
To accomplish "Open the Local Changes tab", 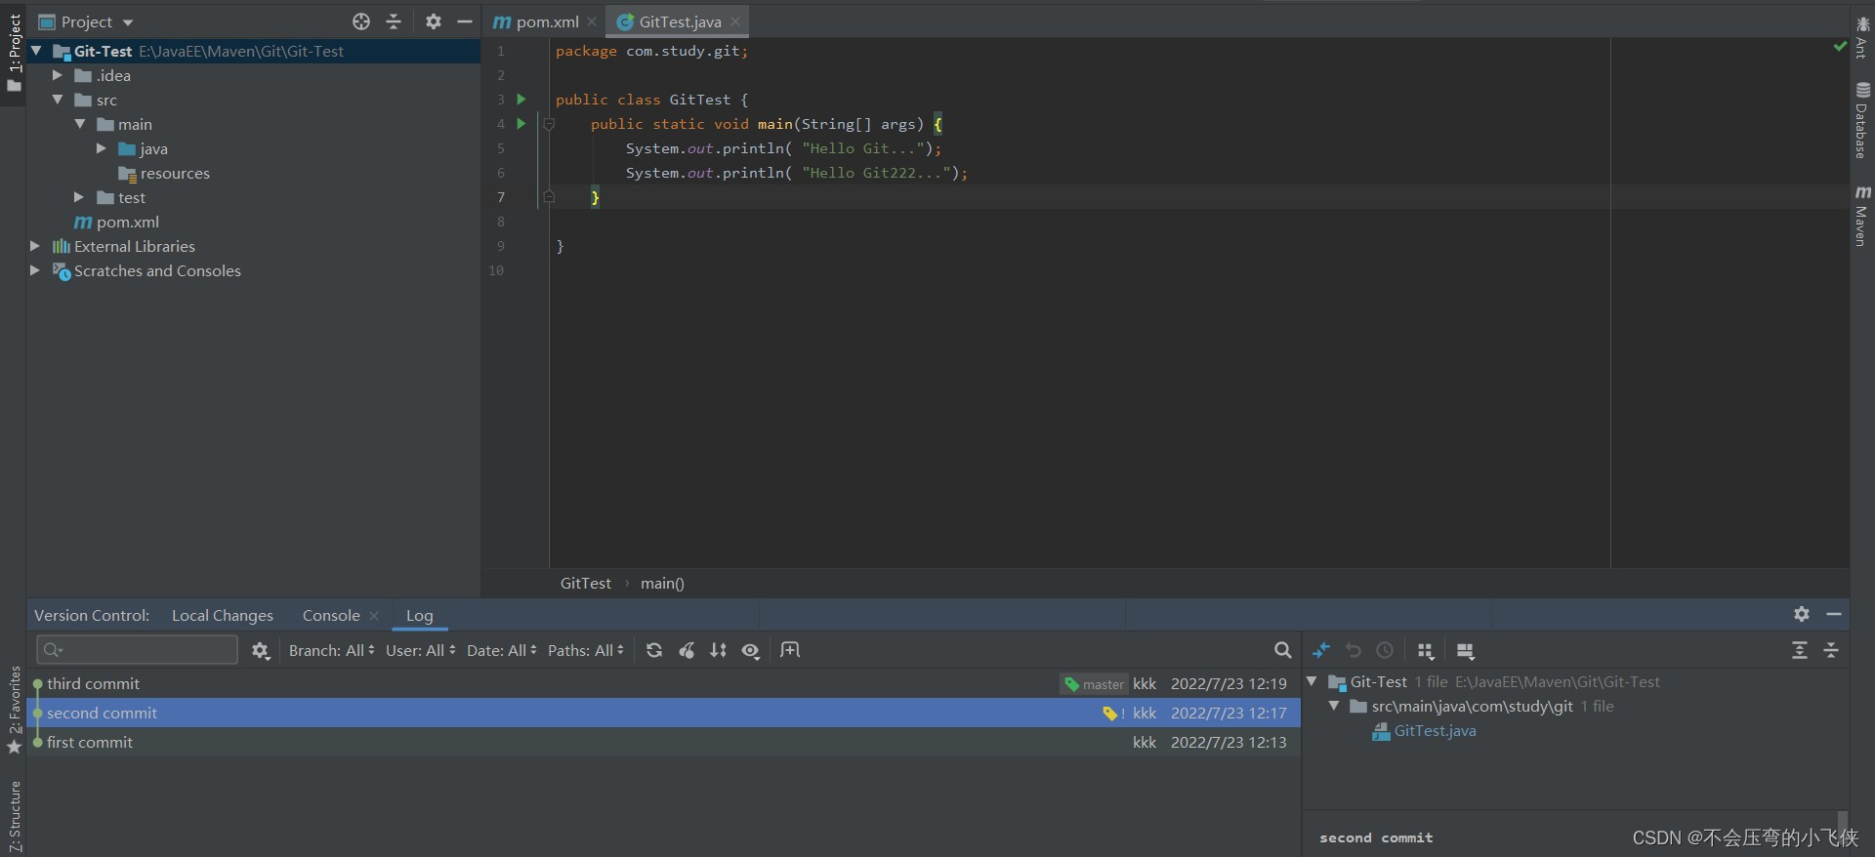I will (223, 615).
